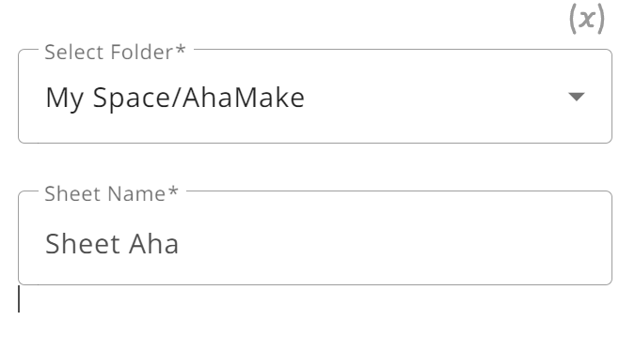Click the blank line beneath the Sheet Name box

(315, 298)
